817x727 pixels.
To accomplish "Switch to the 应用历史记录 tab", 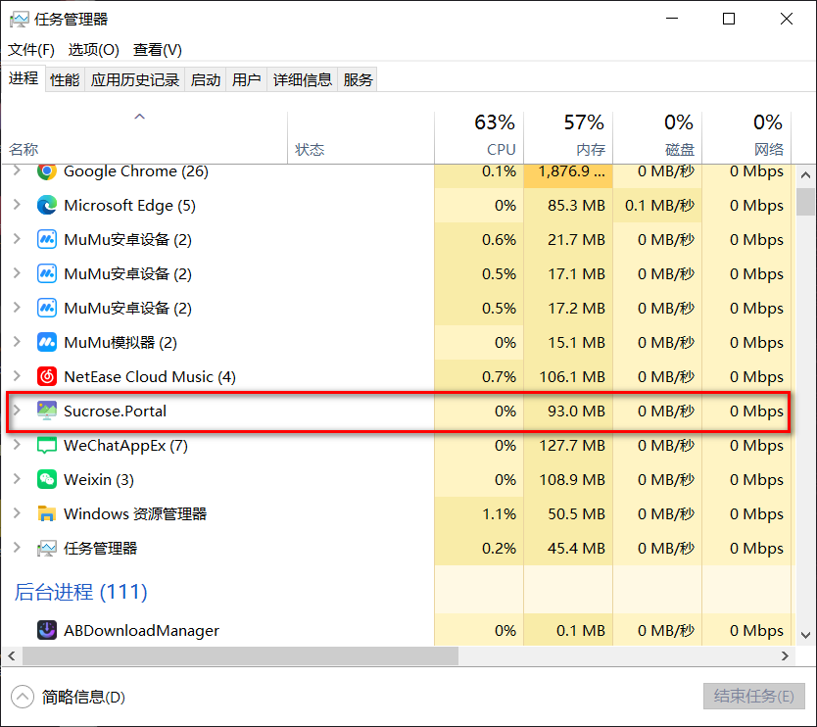I will pos(135,79).
